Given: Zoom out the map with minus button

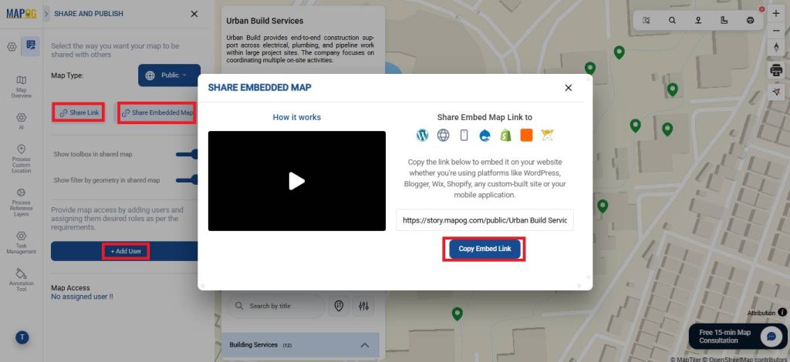Looking at the screenshot, I should pyautogui.click(x=776, y=31).
